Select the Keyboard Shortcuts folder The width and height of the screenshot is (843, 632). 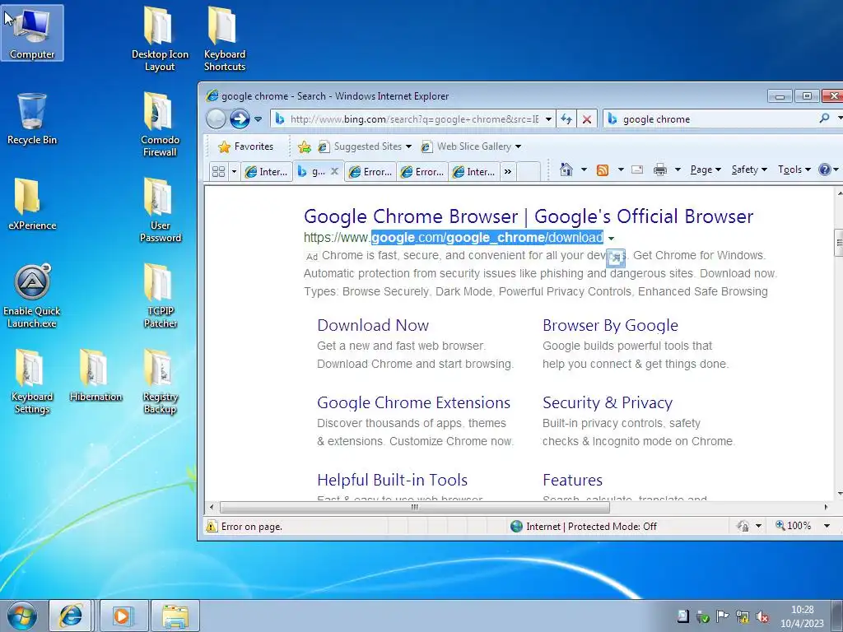point(224,39)
